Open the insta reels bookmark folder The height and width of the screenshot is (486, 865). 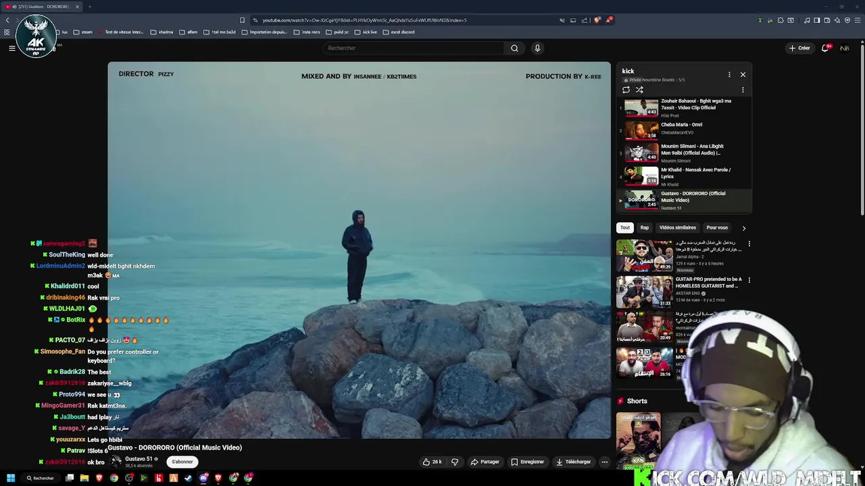[x=307, y=32]
